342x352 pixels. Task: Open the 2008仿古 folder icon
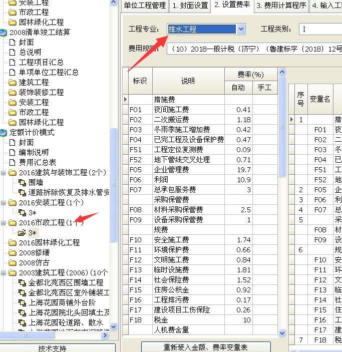13,263
